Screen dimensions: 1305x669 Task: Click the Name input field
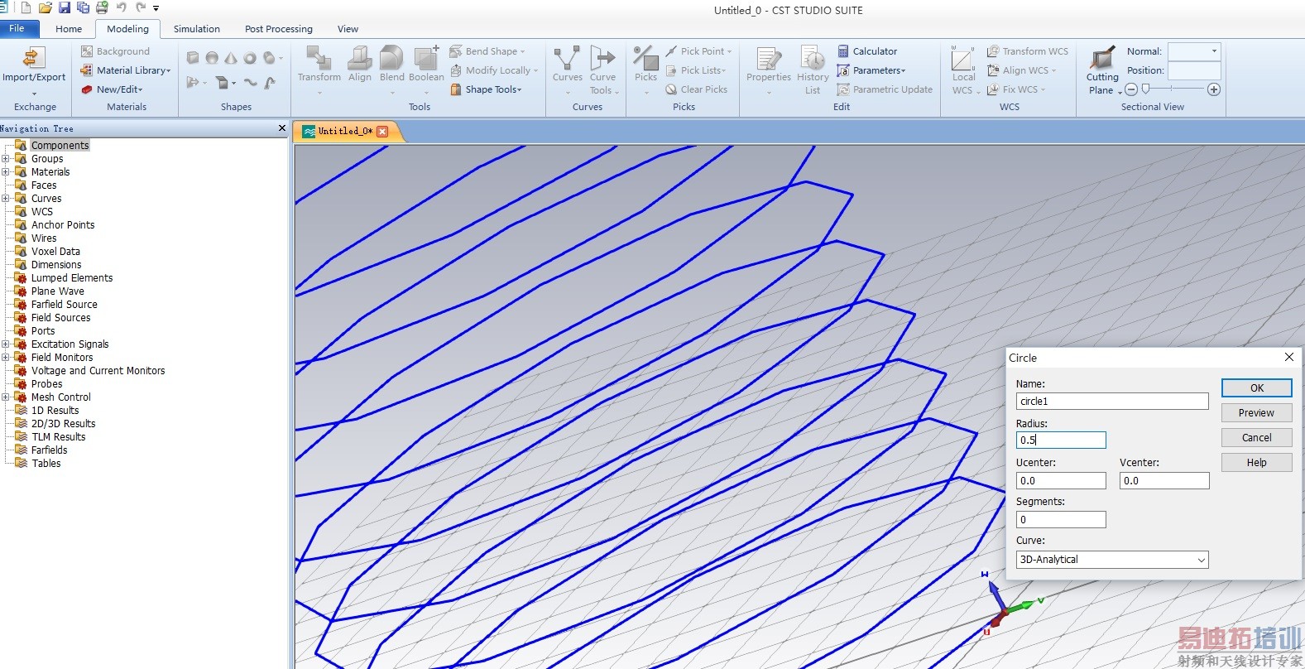pos(1112,402)
